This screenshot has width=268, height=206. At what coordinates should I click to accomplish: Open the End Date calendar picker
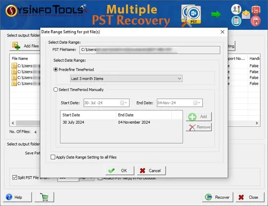[197, 103]
